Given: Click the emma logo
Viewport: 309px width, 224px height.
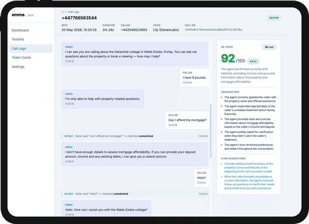Looking at the screenshot, I should click(x=19, y=15).
